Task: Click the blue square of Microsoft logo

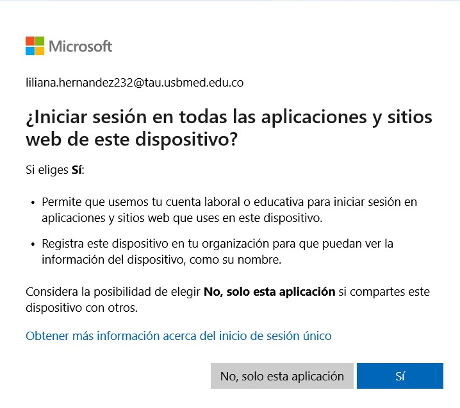Action: click(x=30, y=51)
